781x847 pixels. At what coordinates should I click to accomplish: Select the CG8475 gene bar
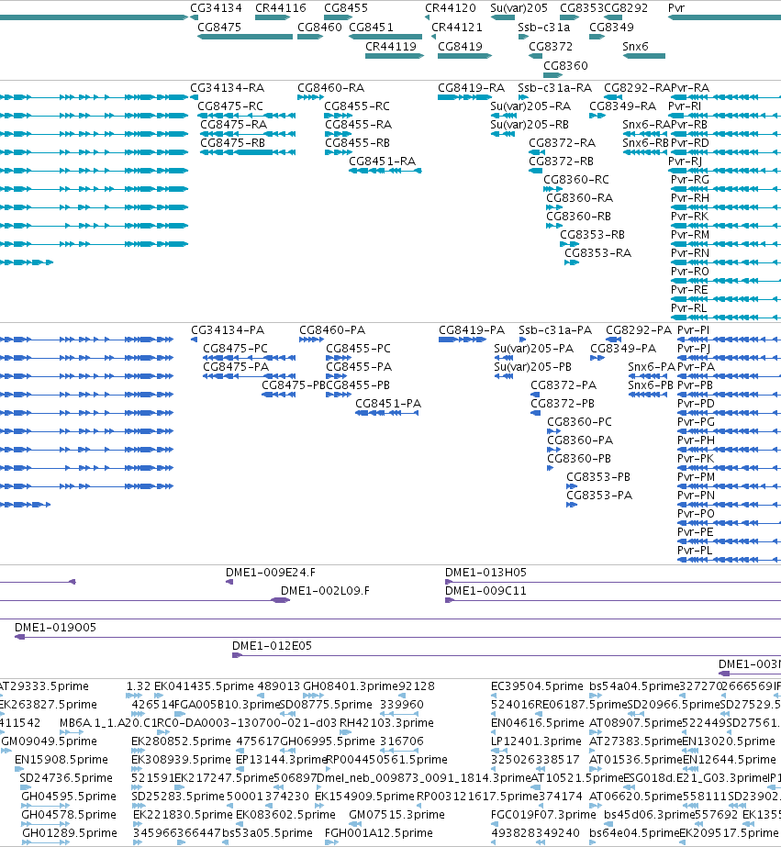click(245, 37)
